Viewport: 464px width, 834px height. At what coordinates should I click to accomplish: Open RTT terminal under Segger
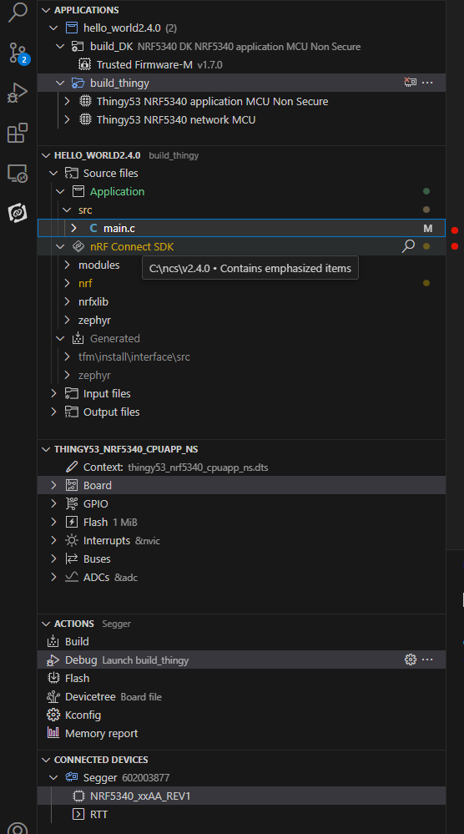(241, 814)
